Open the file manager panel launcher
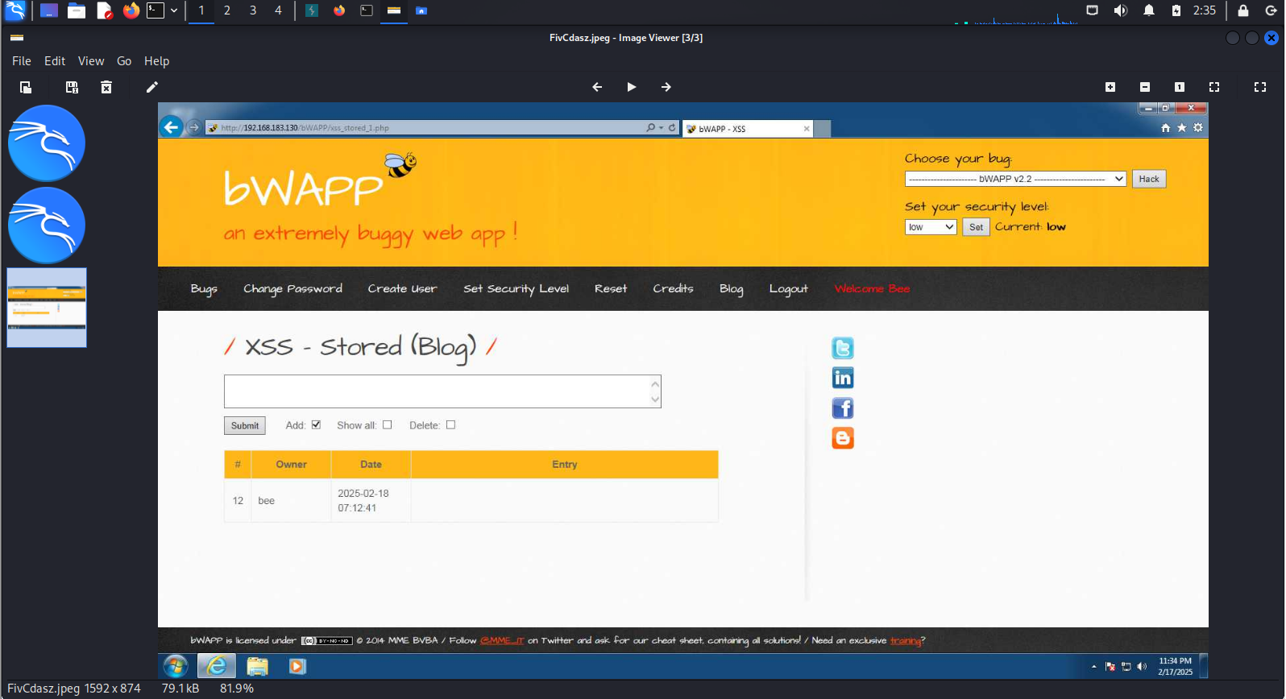This screenshot has width=1286, height=699. pyautogui.click(x=77, y=10)
